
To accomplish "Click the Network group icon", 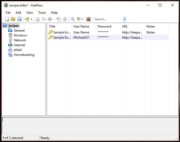I will pos(10,40).
